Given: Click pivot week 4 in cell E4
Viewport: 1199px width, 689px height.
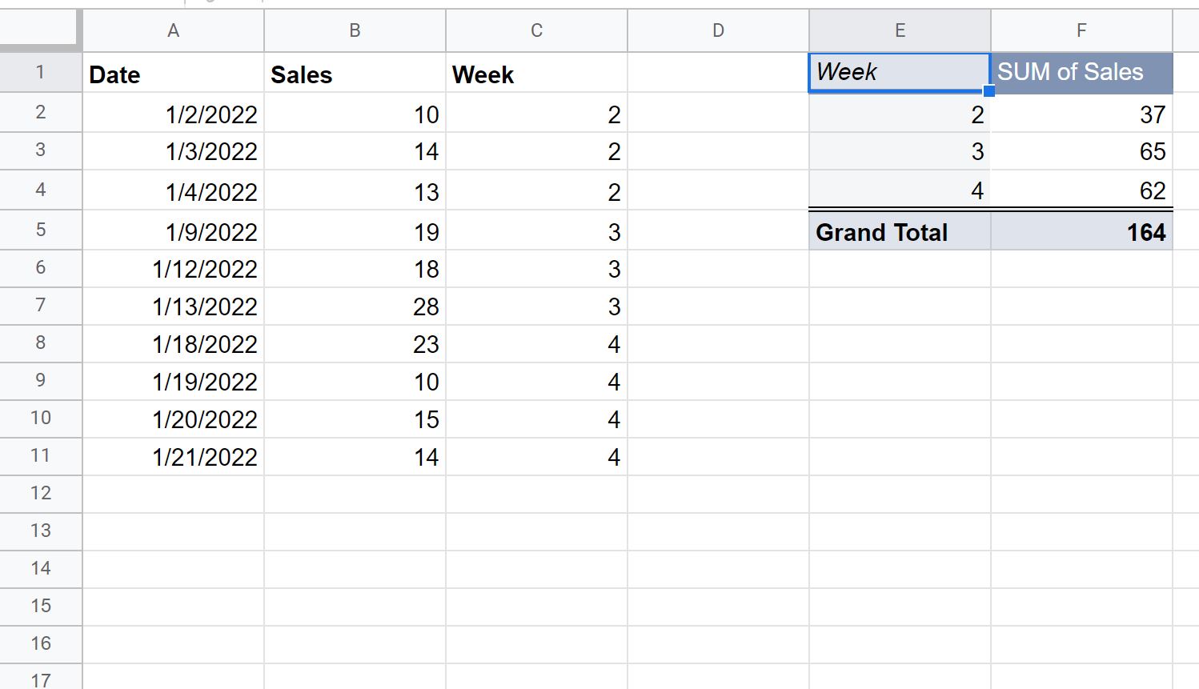Looking at the screenshot, I should click(900, 190).
